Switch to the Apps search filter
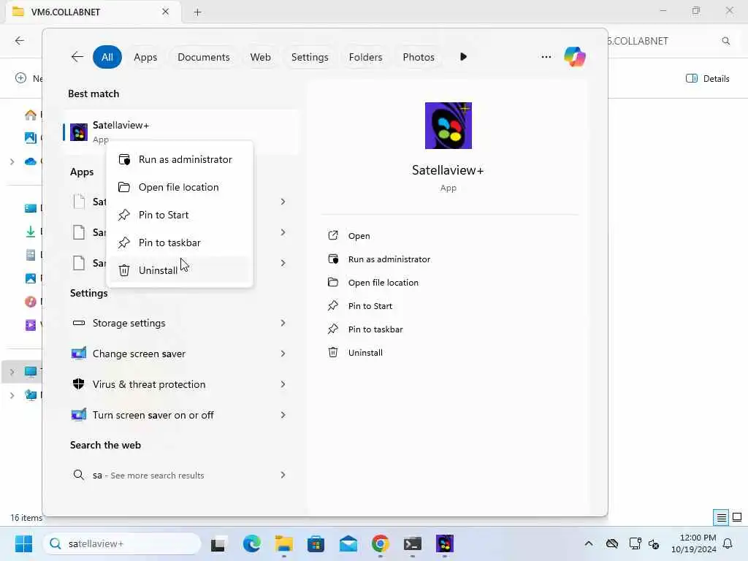Image resolution: width=748 pixels, height=561 pixels. coord(145,57)
